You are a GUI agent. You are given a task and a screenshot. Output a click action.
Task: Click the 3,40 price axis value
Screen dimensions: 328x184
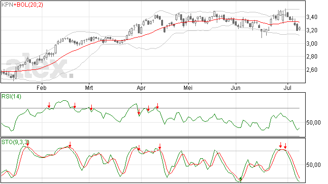pos(312,17)
